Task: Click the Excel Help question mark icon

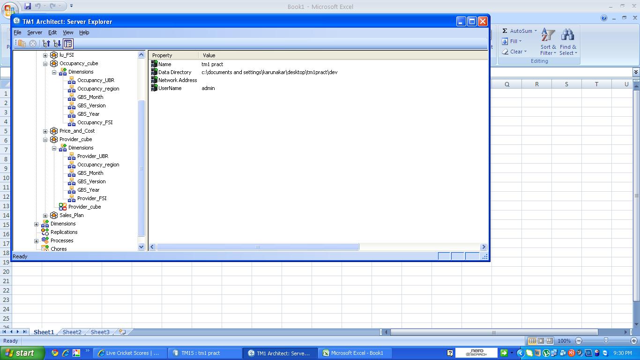Action: tap(604, 18)
